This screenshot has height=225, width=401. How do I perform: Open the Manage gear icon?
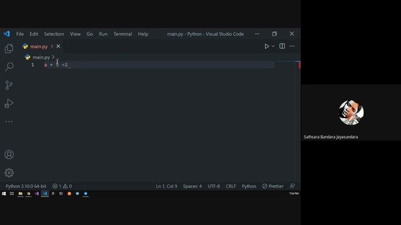pos(9,173)
